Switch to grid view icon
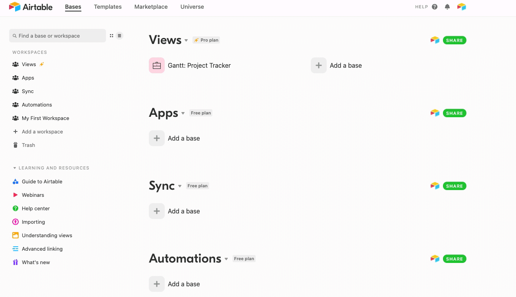Viewport: 516px width, 297px height. (x=112, y=36)
